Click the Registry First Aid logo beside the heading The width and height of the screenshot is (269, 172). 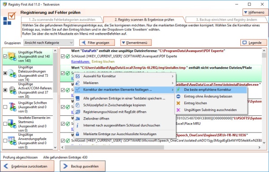(x=9, y=18)
